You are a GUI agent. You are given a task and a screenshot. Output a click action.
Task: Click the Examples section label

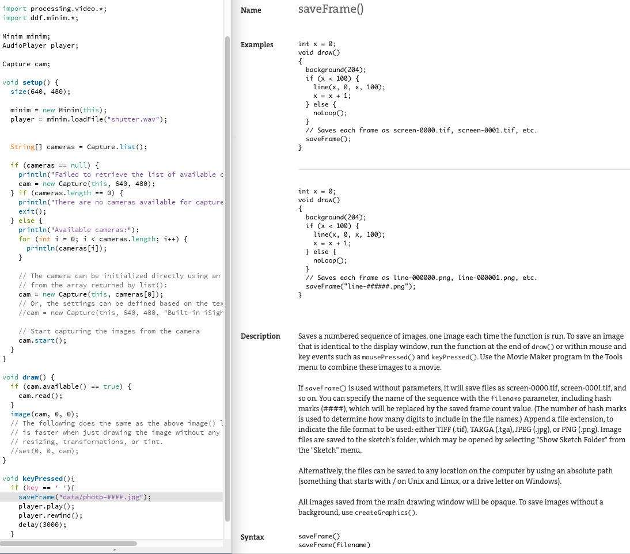(257, 44)
